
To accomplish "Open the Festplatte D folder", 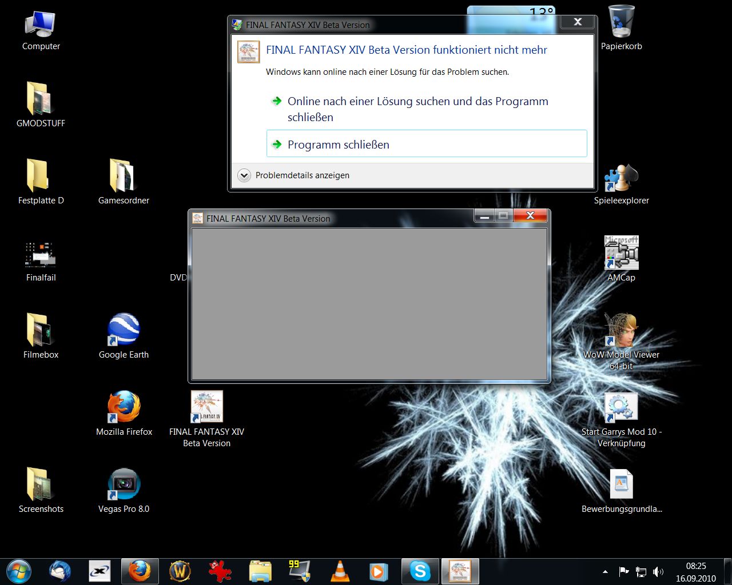I will pyautogui.click(x=41, y=182).
